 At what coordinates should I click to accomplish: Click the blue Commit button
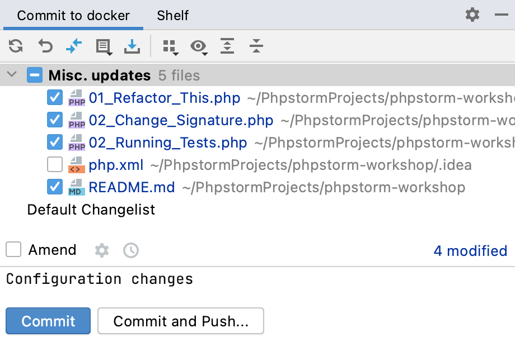click(x=48, y=321)
